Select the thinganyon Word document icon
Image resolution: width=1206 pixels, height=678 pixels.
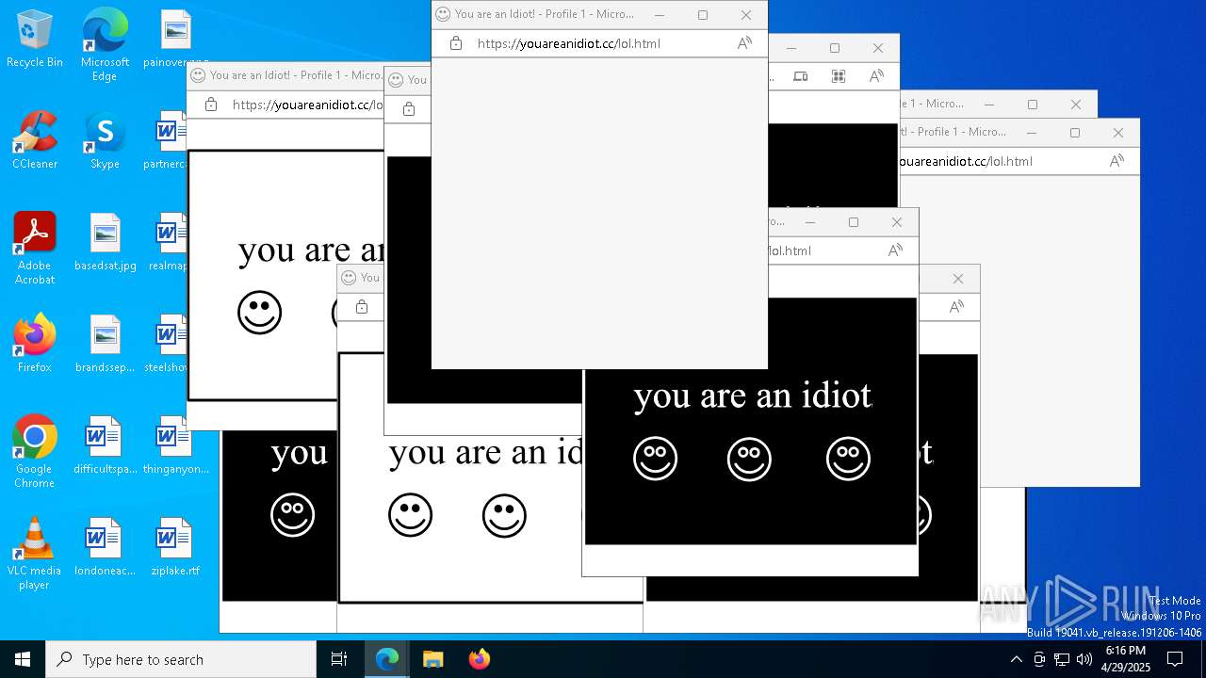[175, 446]
